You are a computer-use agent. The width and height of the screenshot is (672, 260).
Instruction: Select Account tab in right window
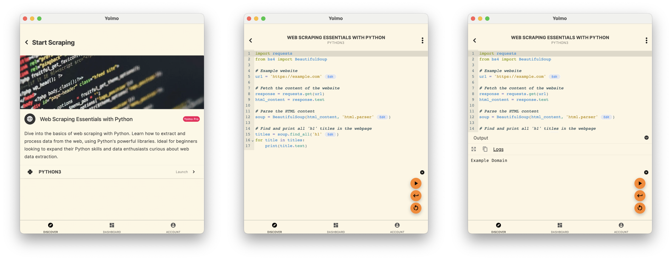[621, 227]
